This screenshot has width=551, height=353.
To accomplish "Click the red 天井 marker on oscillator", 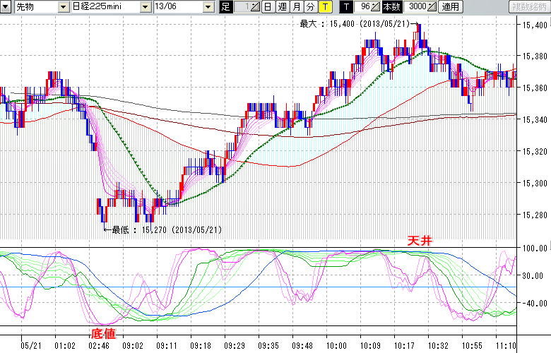I will pyautogui.click(x=419, y=241).
